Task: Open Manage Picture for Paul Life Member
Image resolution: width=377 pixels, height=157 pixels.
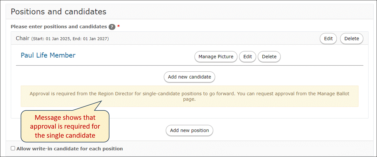Action: click(x=216, y=57)
